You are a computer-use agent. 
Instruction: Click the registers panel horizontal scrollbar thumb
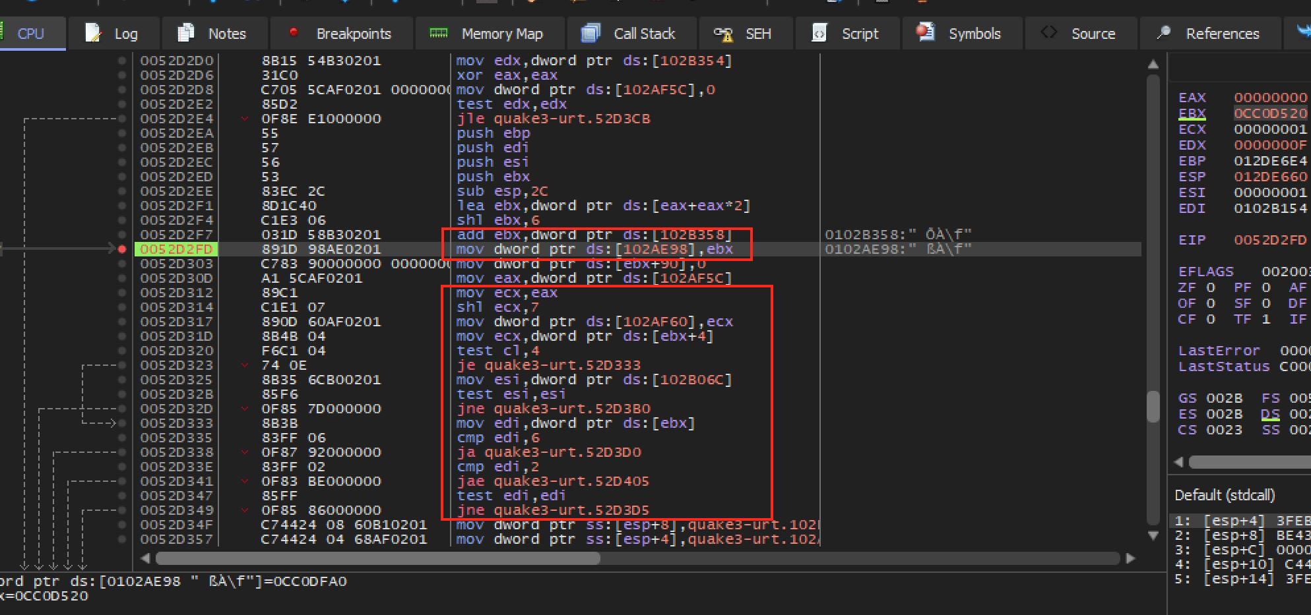tap(1250, 462)
